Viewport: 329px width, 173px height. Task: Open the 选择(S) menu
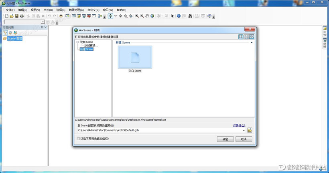tap(61, 10)
